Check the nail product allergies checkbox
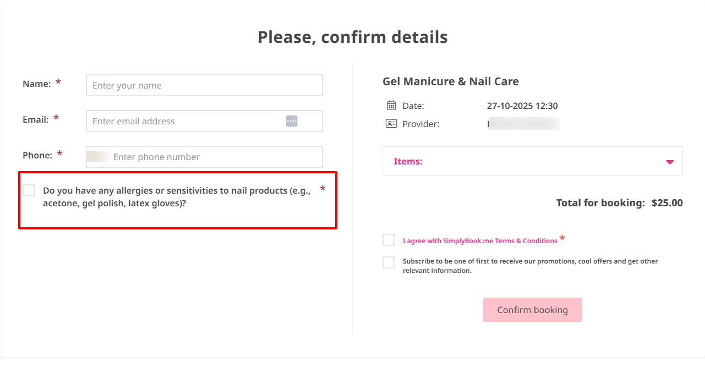The height and width of the screenshot is (373, 705). 29,190
